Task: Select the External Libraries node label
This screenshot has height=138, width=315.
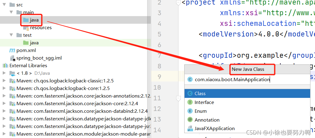Action: [28, 65]
